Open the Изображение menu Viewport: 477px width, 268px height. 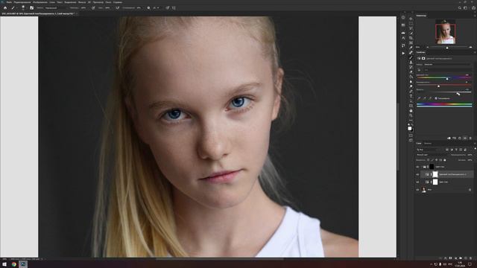coord(40,2)
